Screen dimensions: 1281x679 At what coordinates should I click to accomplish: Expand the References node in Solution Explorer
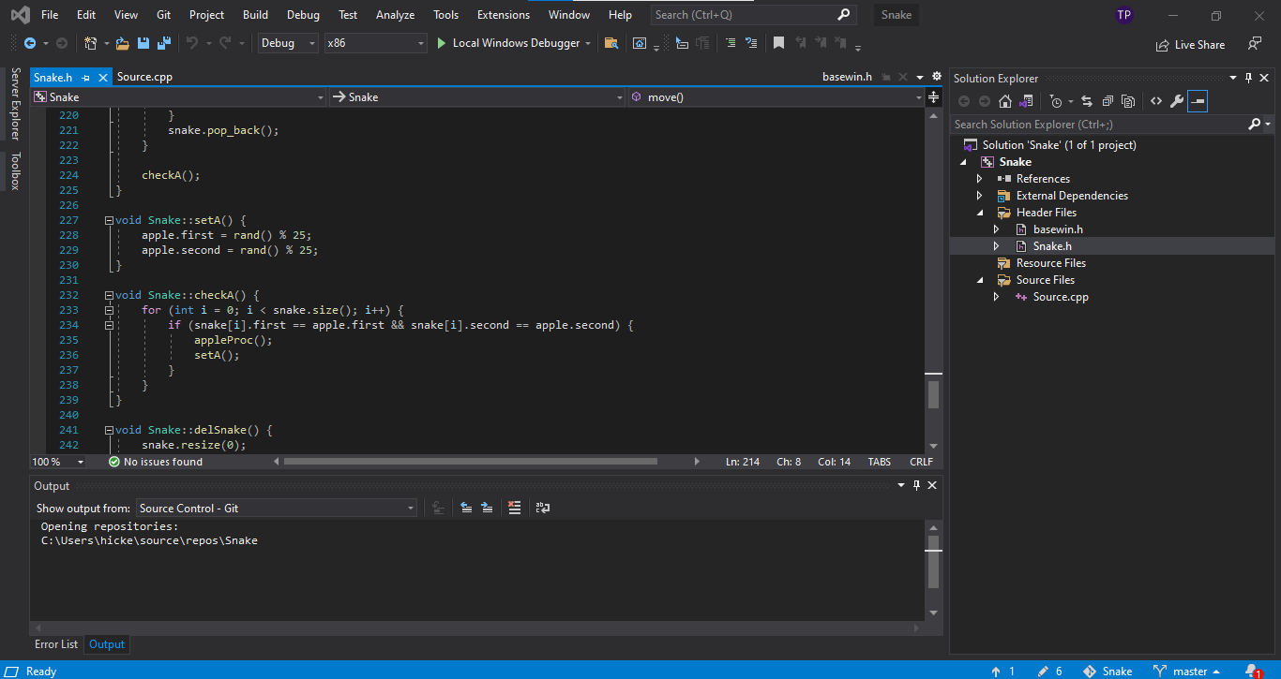[980, 179]
